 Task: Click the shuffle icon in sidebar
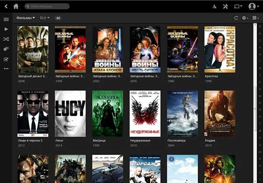click(6, 39)
